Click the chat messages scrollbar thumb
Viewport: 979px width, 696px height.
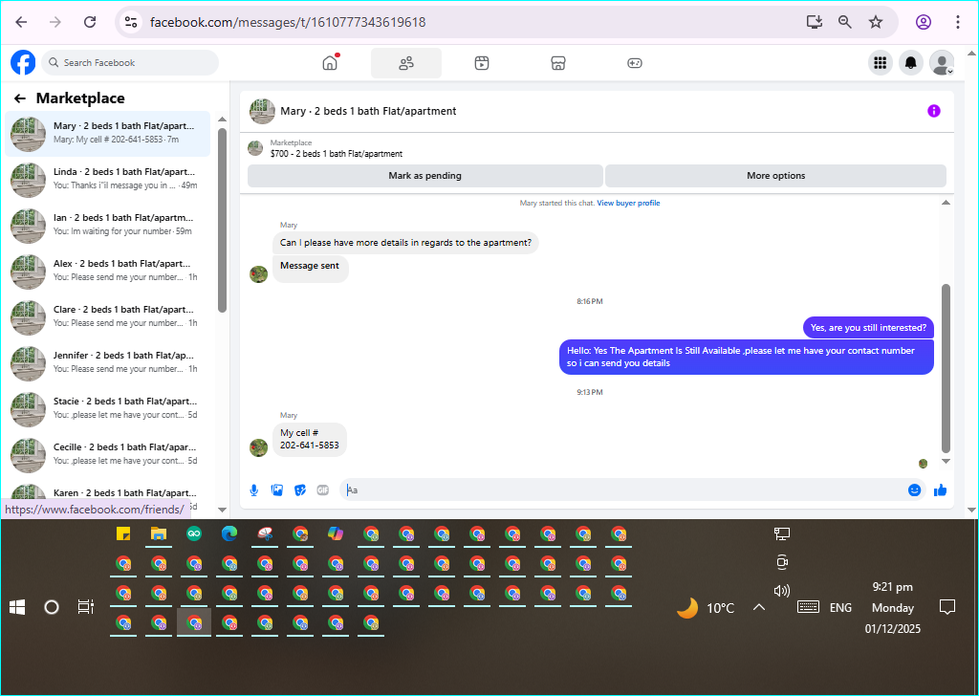(946, 368)
